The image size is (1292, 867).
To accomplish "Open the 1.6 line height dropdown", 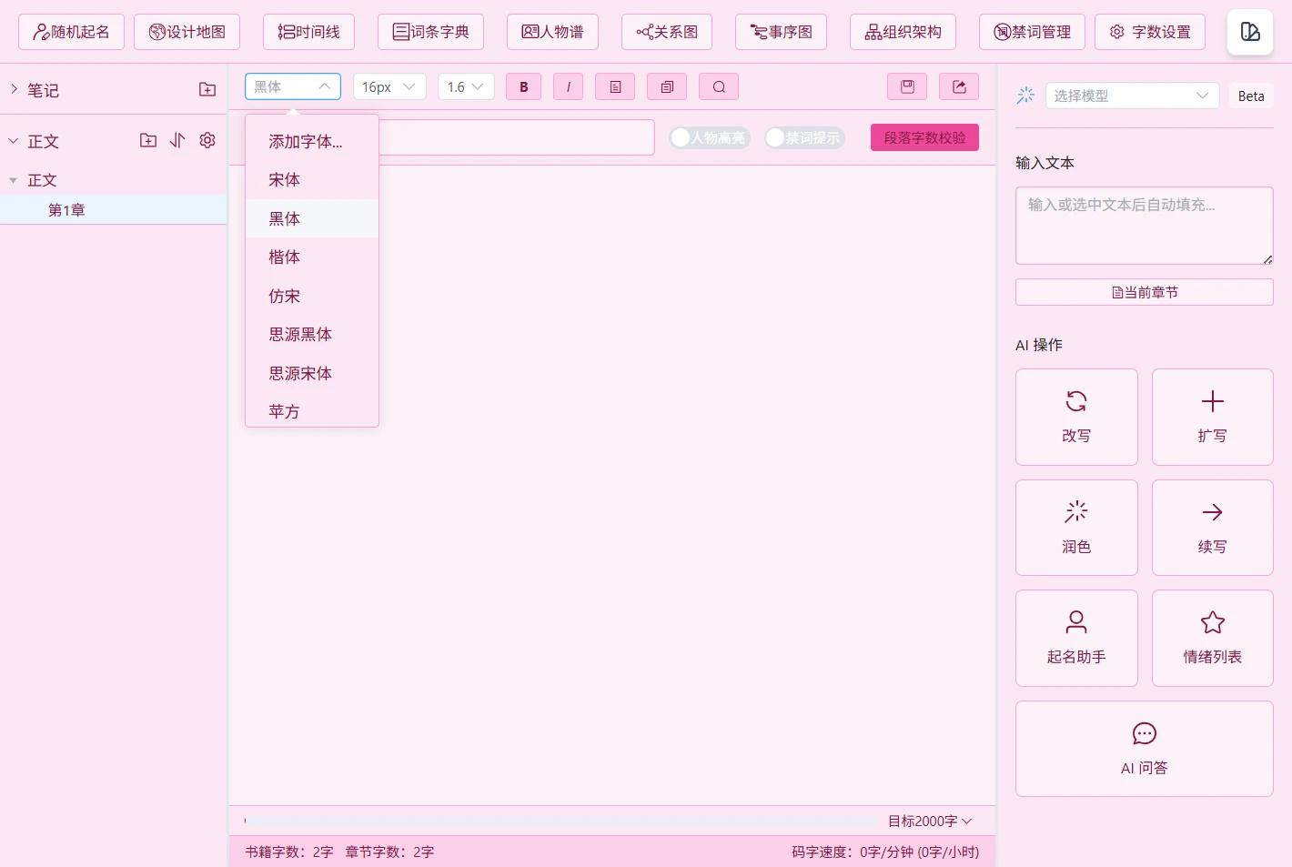I will click(x=466, y=86).
